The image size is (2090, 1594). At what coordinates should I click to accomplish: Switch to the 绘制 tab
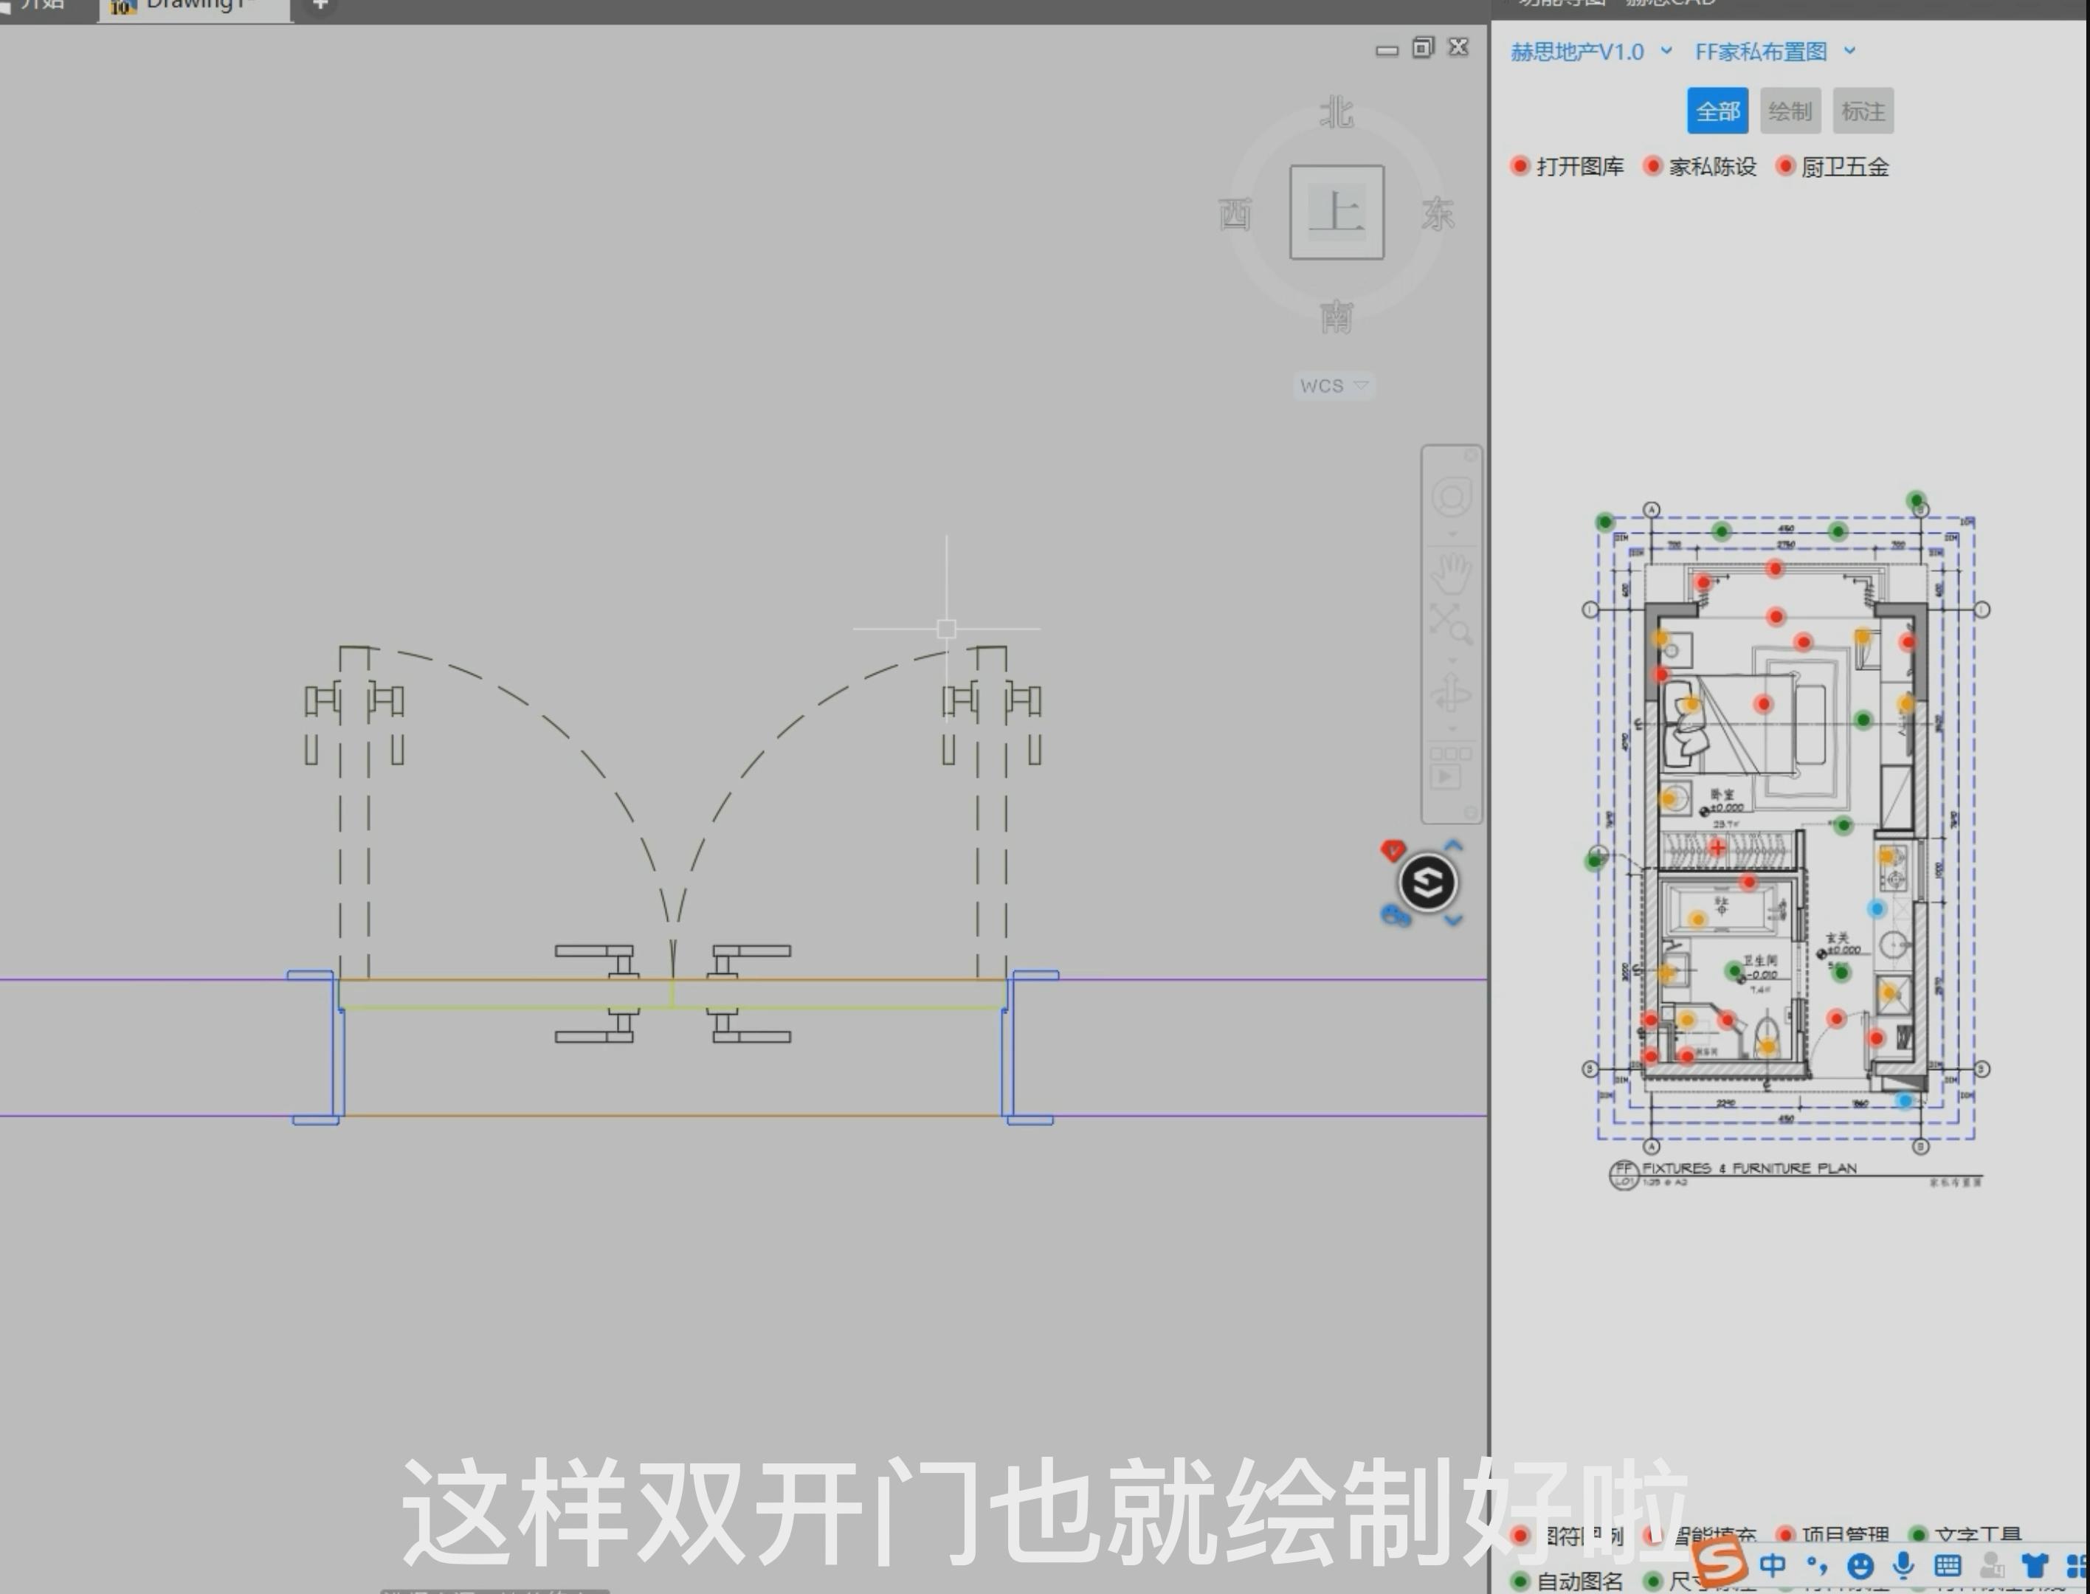1789,111
